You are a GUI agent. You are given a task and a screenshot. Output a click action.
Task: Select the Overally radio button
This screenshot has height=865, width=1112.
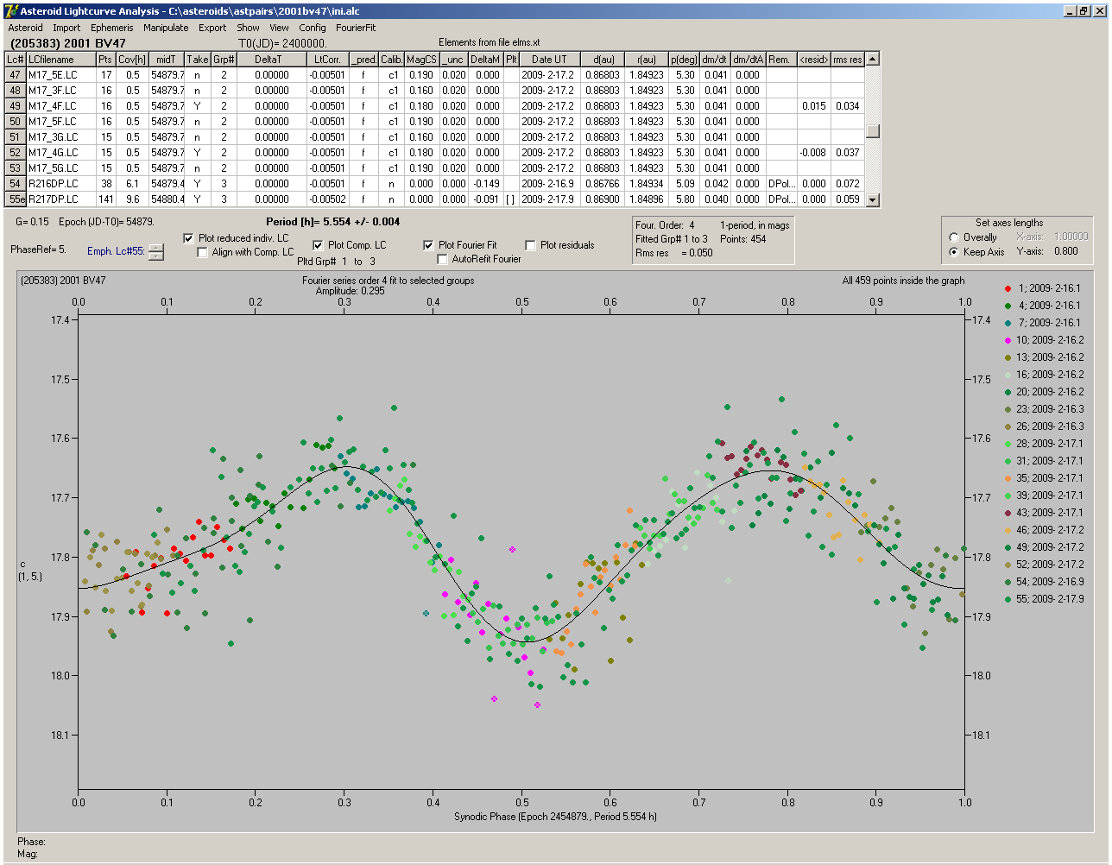pos(954,237)
